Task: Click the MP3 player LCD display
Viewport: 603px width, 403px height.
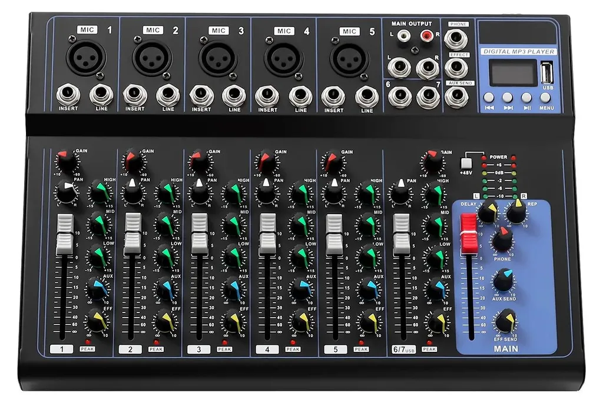Action: click(x=513, y=72)
